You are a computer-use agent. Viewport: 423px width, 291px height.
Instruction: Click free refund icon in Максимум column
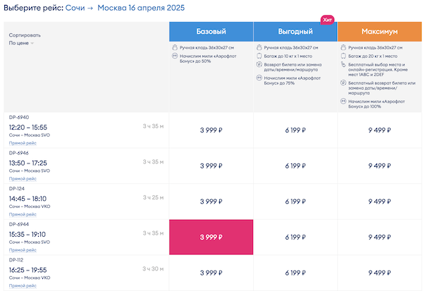coord(343,82)
